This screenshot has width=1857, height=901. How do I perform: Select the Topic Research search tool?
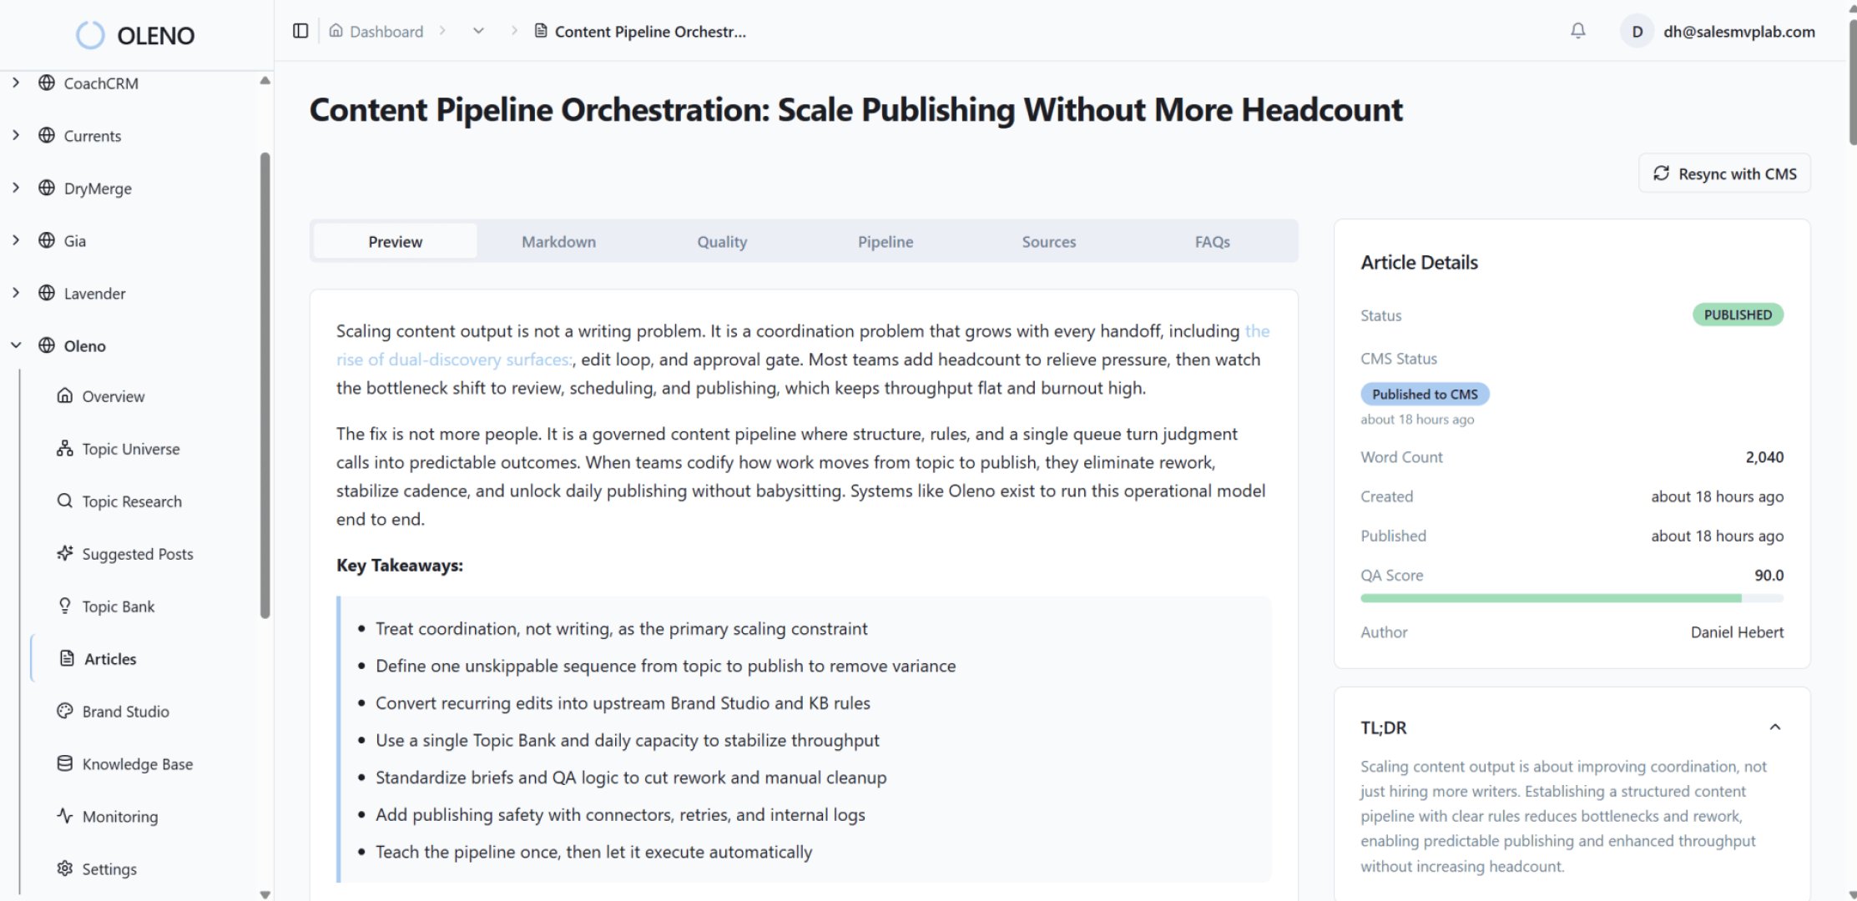[x=132, y=501]
